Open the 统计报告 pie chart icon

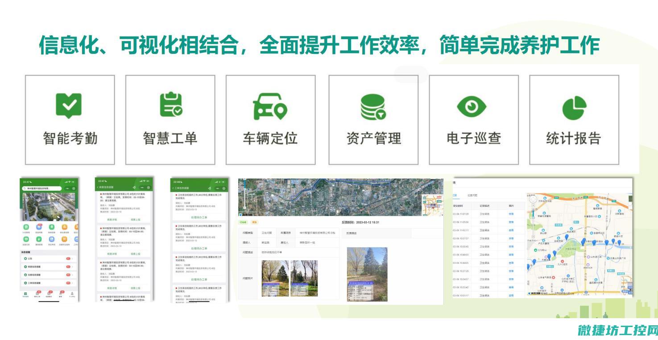click(x=574, y=107)
